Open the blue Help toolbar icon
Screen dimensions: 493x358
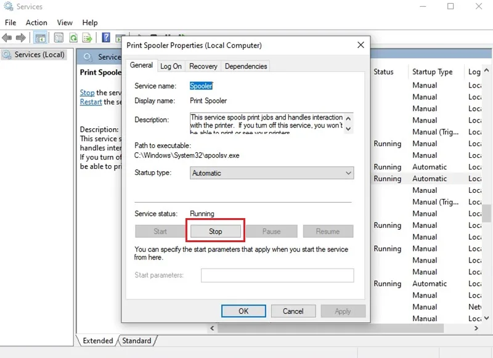[106, 38]
